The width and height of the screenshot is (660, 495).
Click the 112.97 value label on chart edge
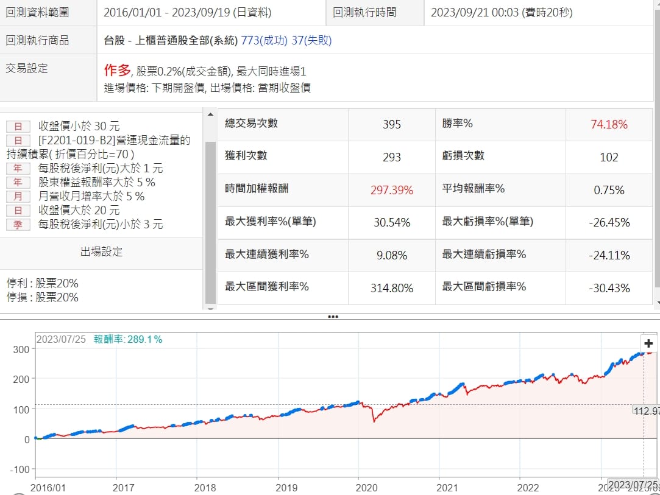pyautogui.click(x=646, y=411)
